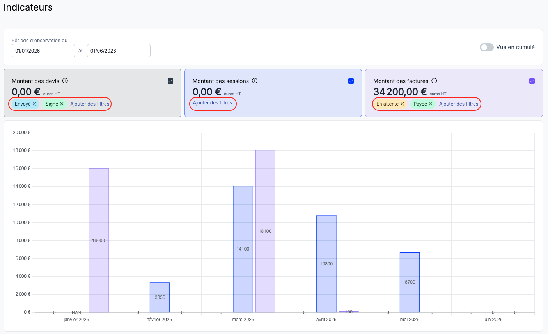Screen dimensions: 548x334
Task: Toggle the Vue en cumulé switch
Action: pyautogui.click(x=487, y=47)
